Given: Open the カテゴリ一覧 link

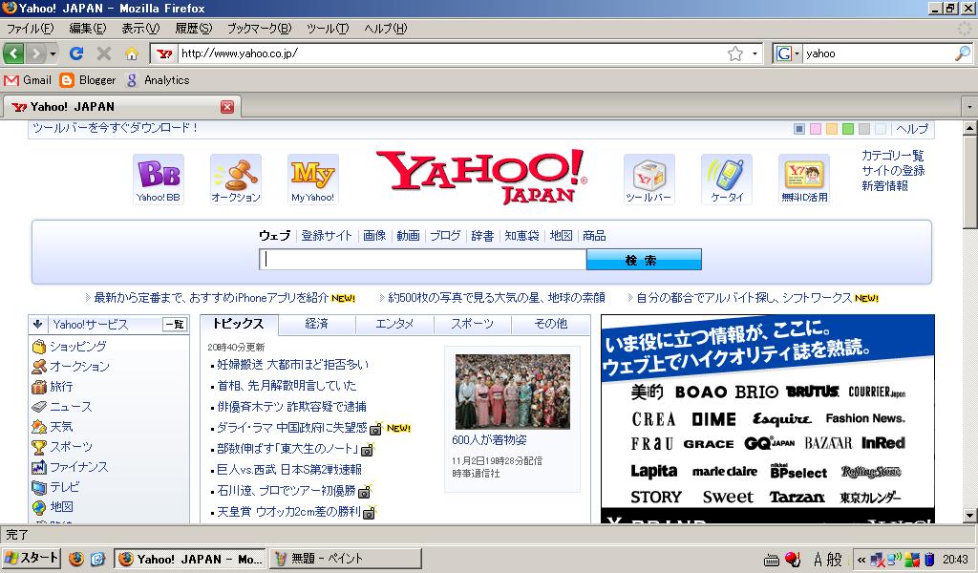Looking at the screenshot, I should (x=893, y=156).
